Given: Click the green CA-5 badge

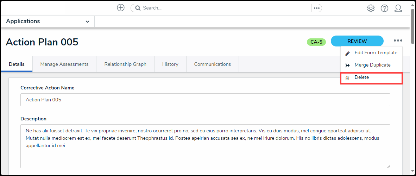Looking at the screenshot, I should click(x=316, y=42).
